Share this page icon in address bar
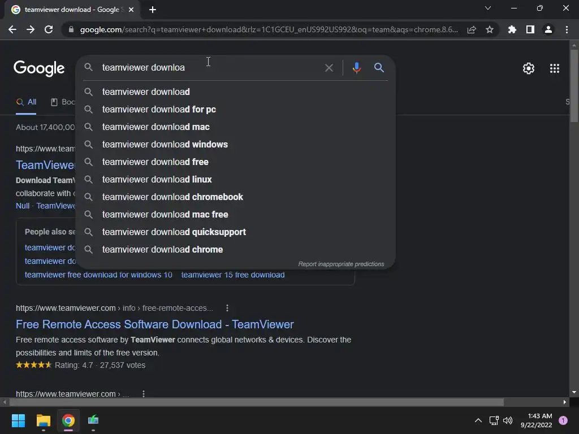This screenshot has height=434, width=579. pos(472,29)
